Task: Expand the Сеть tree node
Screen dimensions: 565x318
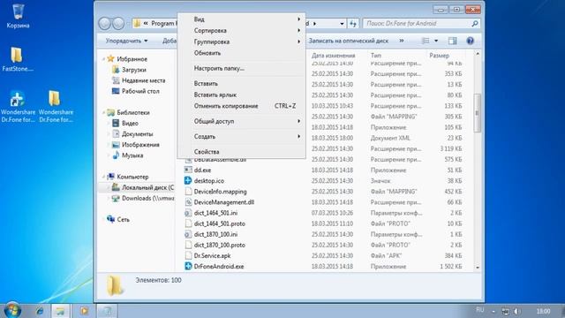Action: [104, 219]
